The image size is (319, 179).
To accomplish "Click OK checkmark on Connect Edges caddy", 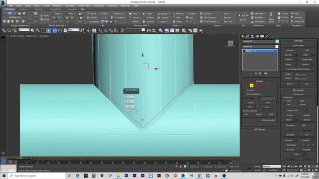I will (x=125, y=111).
